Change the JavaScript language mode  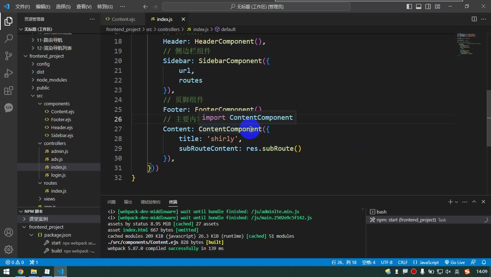429,263
